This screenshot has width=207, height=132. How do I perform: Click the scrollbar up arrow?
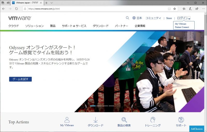coord(205,13)
